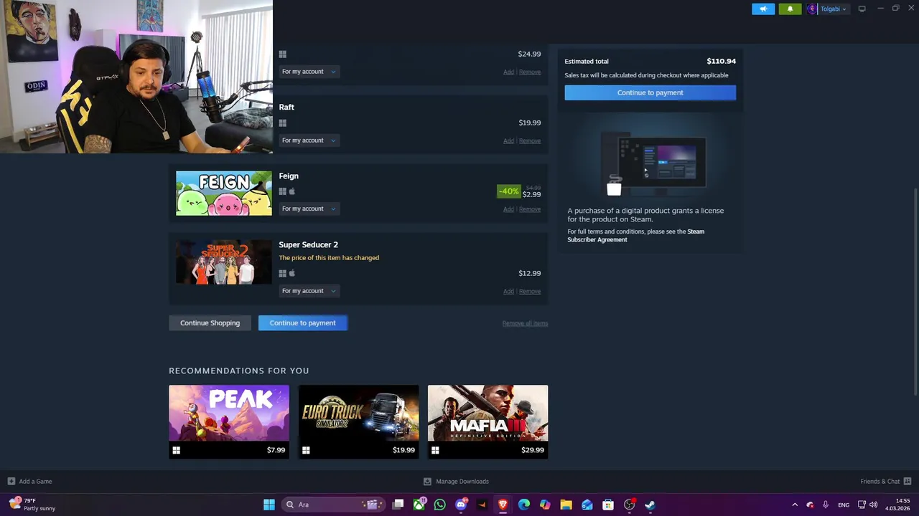Open the Xbox app on the taskbar

coord(419,505)
